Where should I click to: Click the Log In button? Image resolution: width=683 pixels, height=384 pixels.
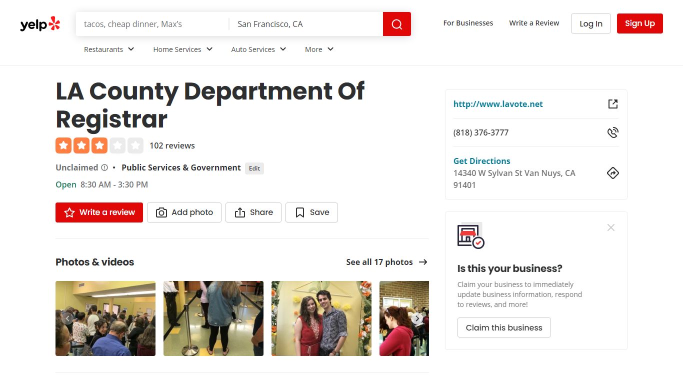click(591, 23)
